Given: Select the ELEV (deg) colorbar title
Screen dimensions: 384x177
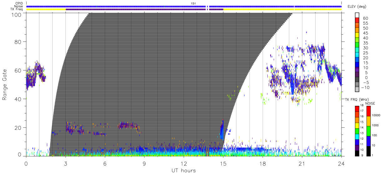Looking at the screenshot, I should coord(357,7).
